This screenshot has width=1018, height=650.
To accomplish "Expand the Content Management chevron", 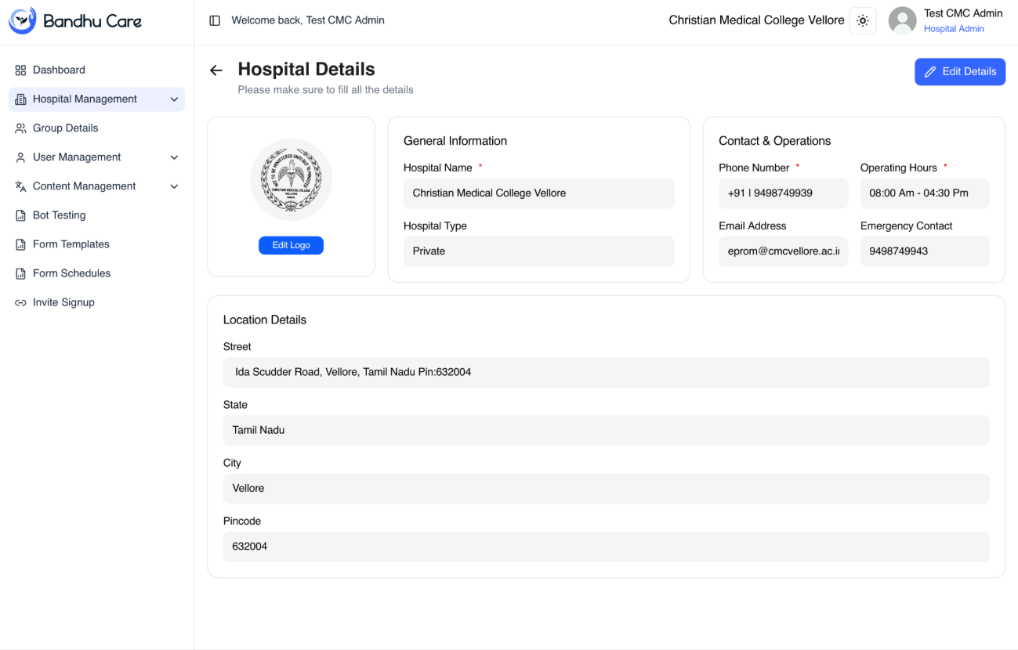I will point(174,186).
